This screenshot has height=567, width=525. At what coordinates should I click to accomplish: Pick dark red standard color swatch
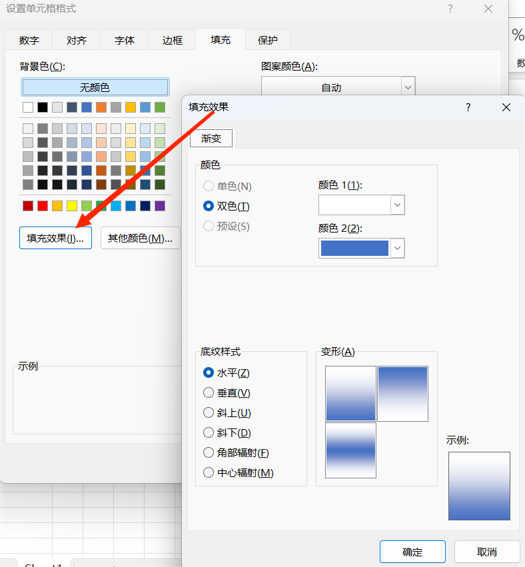[x=28, y=206]
